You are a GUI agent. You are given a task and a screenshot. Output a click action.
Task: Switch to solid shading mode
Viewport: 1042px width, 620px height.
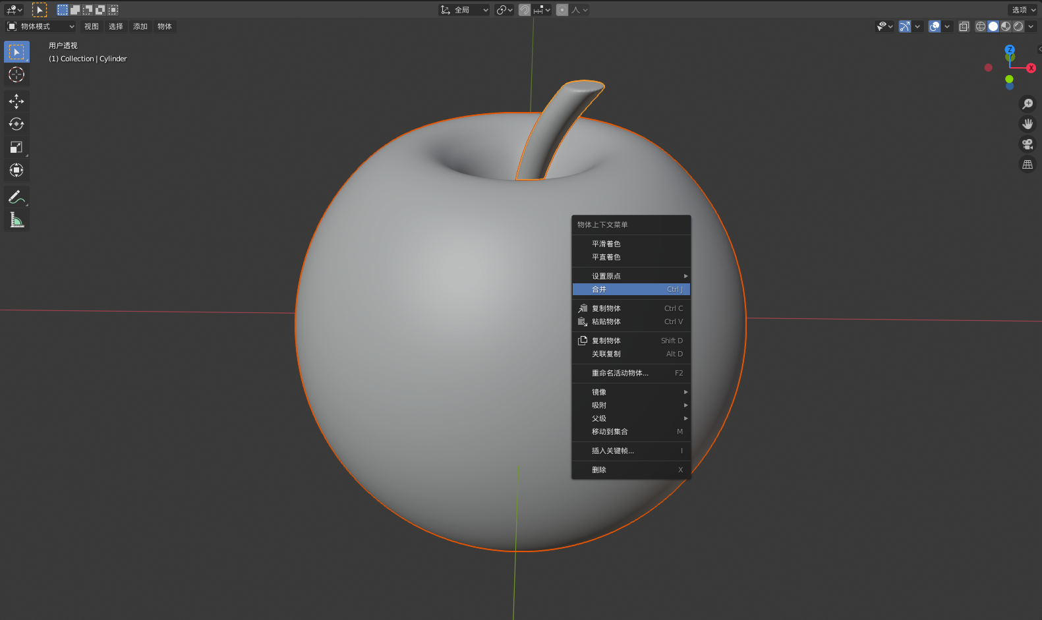[993, 26]
